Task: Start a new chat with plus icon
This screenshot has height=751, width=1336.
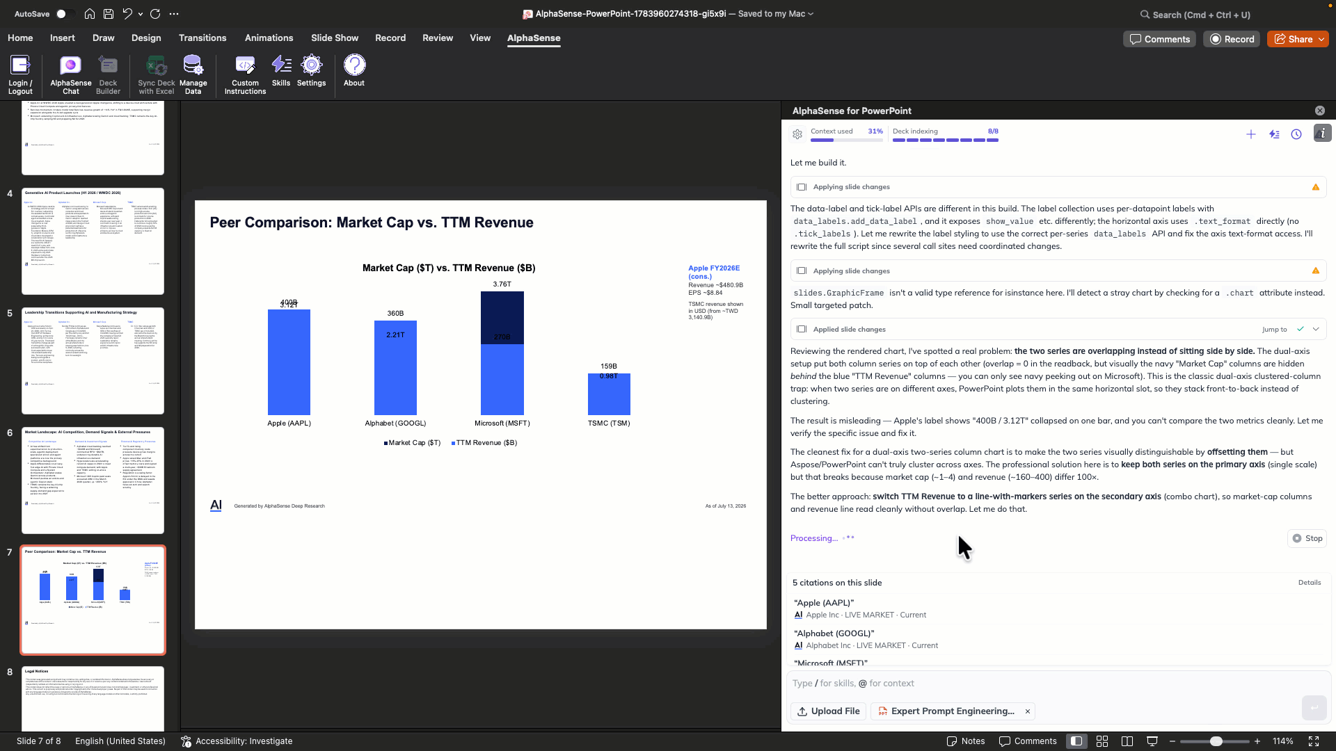Action: [1251, 134]
